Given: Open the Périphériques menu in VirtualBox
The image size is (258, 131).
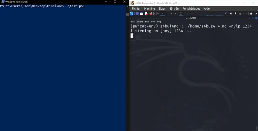Looking at the screenshot, I should coord(191,9).
